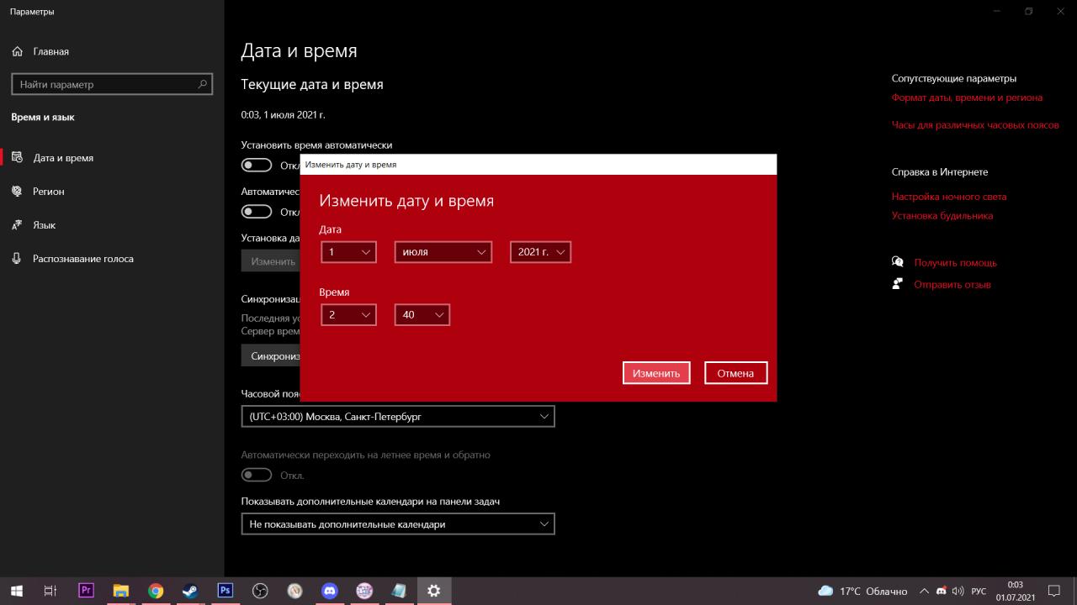Expand the day dropdown showing 1
Screen dimensions: 1077x605
coord(348,252)
